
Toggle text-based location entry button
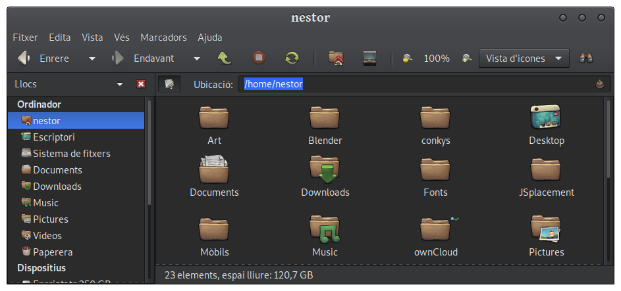coord(169,84)
